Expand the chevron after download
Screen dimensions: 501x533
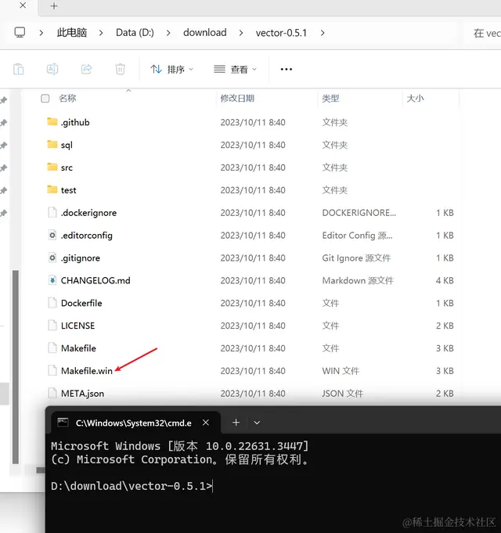click(241, 33)
